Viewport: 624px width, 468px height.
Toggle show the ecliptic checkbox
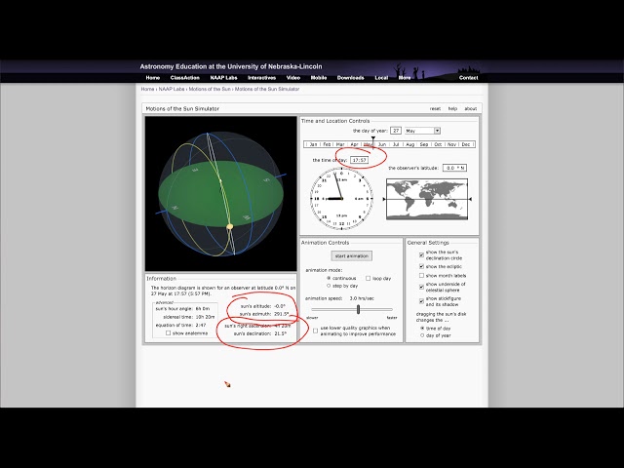tap(421, 266)
